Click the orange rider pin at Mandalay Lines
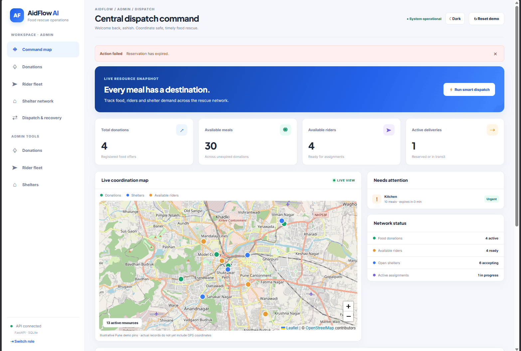This screenshot has height=351, width=521. [204, 241]
